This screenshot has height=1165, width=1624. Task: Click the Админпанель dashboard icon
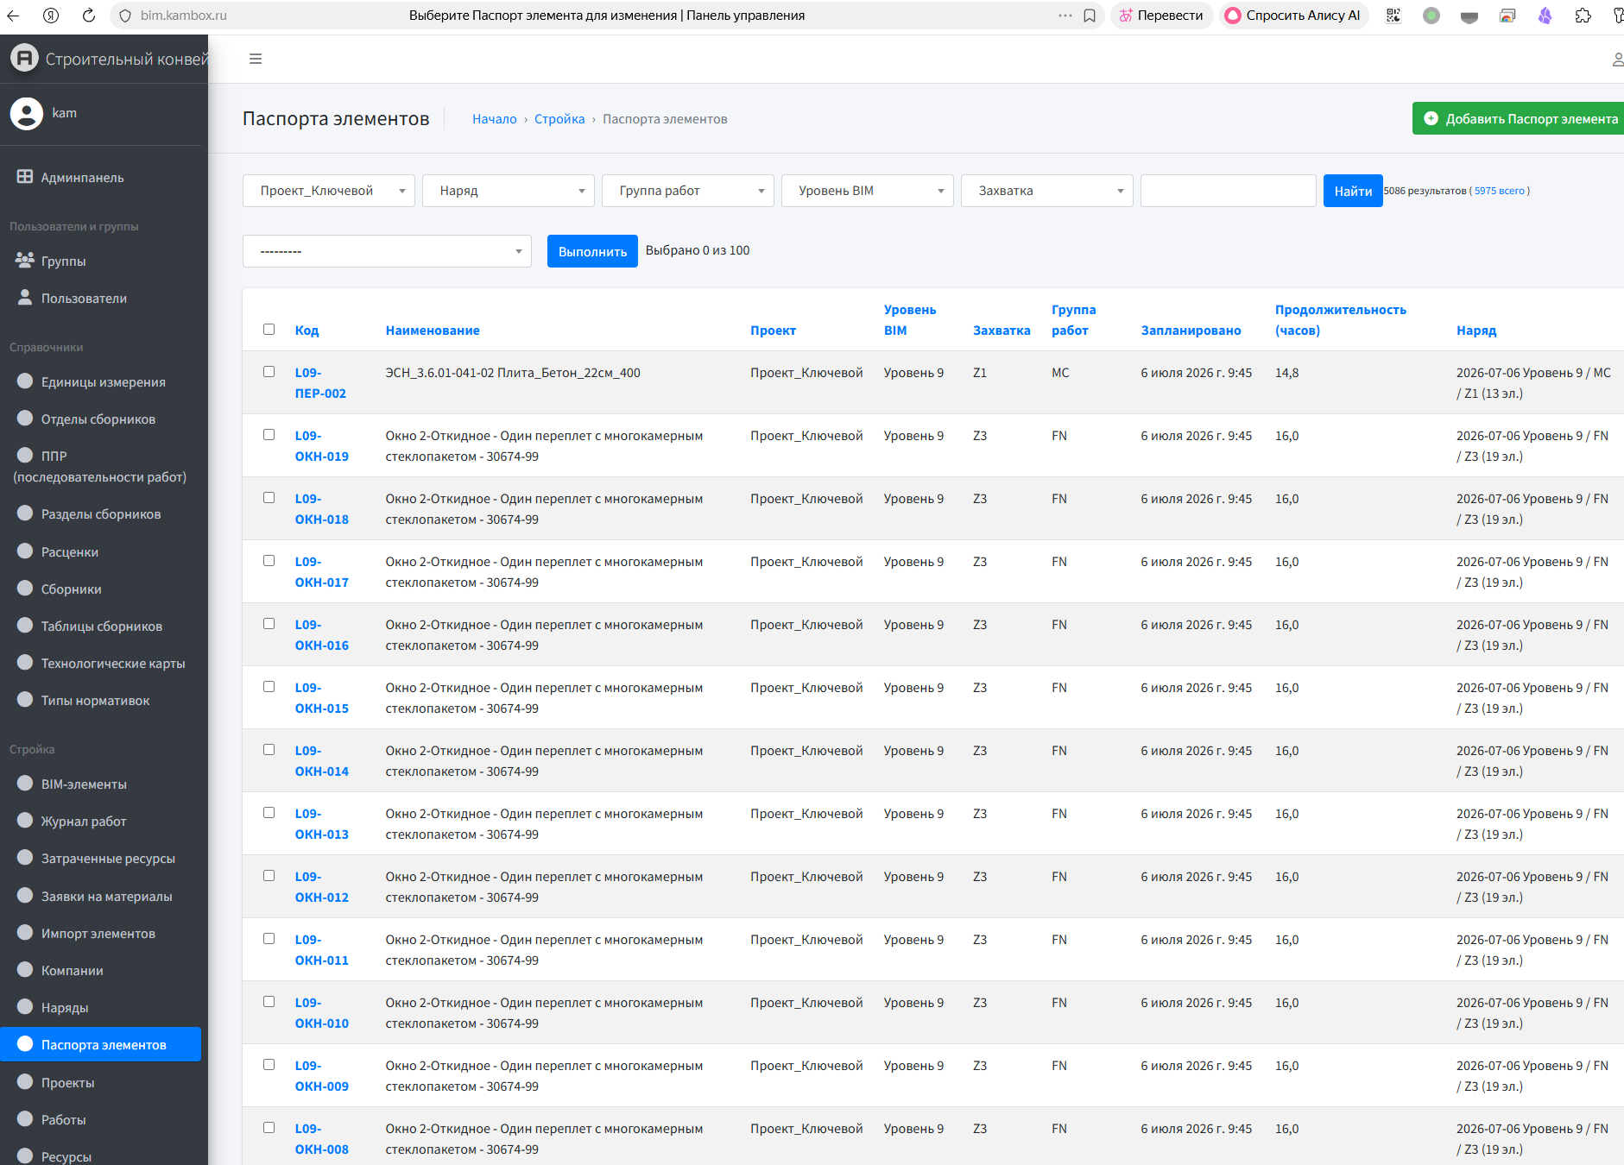pos(25,176)
